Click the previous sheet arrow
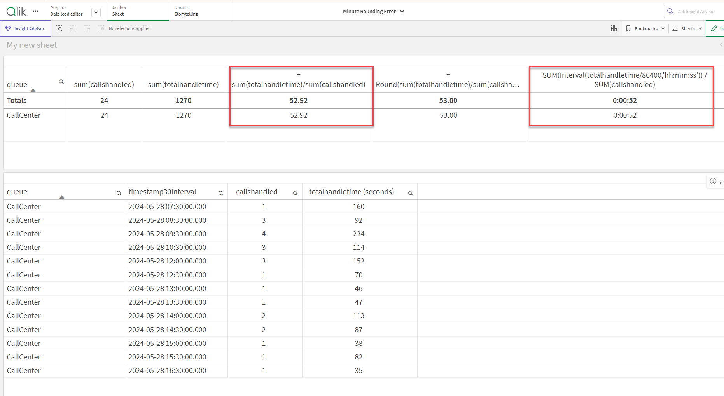Screen dimensions: 724x396 721,45
